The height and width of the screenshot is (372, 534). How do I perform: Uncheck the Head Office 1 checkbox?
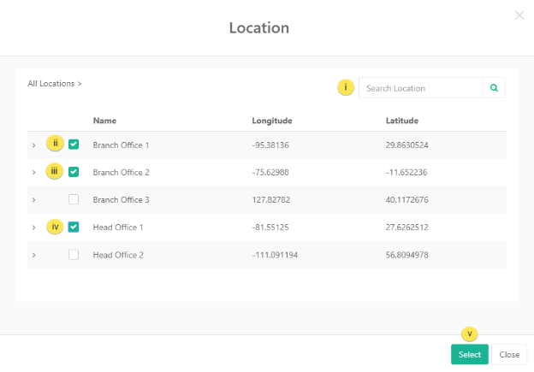click(74, 227)
